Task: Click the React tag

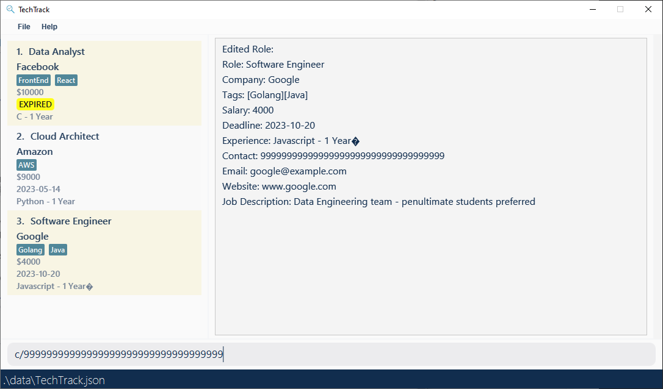Action: (x=66, y=80)
